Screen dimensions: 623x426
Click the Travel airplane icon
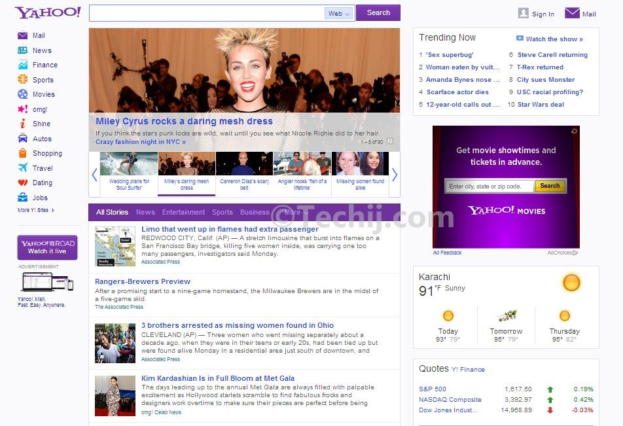23,168
